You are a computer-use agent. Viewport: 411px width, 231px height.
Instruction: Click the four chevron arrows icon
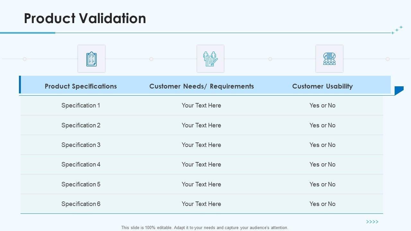click(x=372, y=222)
